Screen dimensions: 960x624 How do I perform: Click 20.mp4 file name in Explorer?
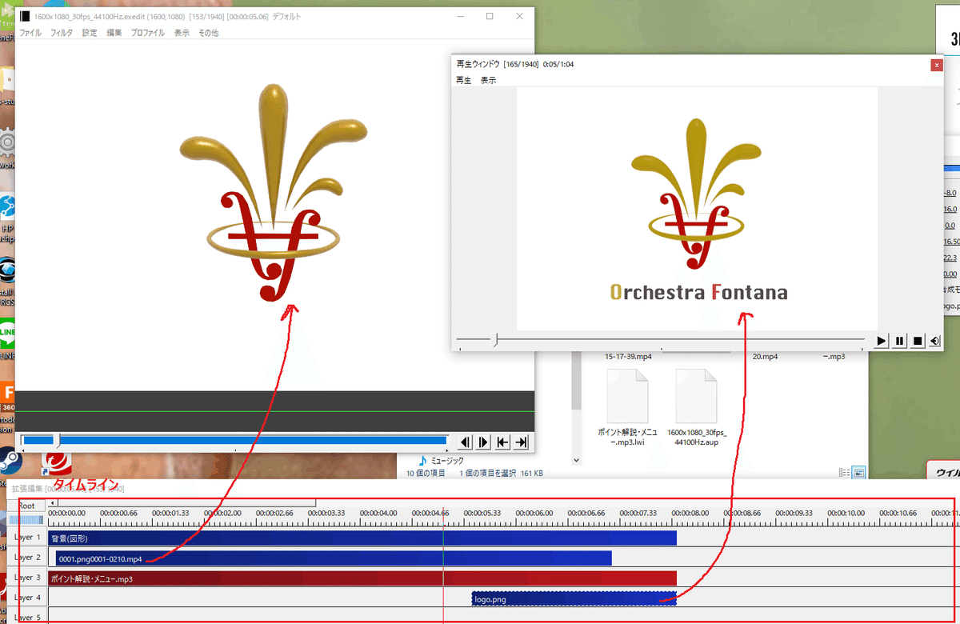point(766,356)
